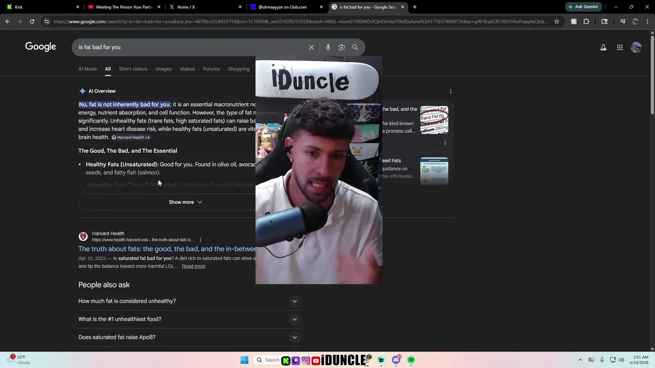Image resolution: width=655 pixels, height=368 pixels.
Task: Open 'The truth about fats' Harvard result
Action: pyautogui.click(x=167, y=249)
